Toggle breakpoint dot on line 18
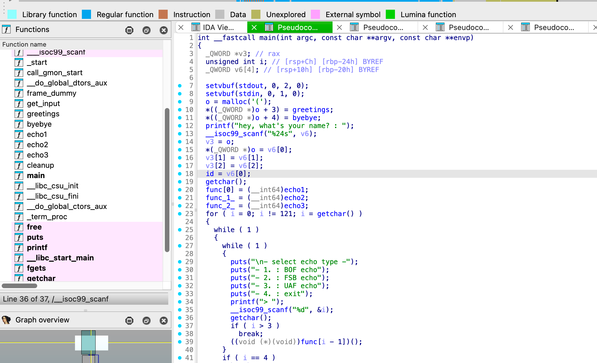Viewport: 597px width, 363px height. click(x=180, y=174)
